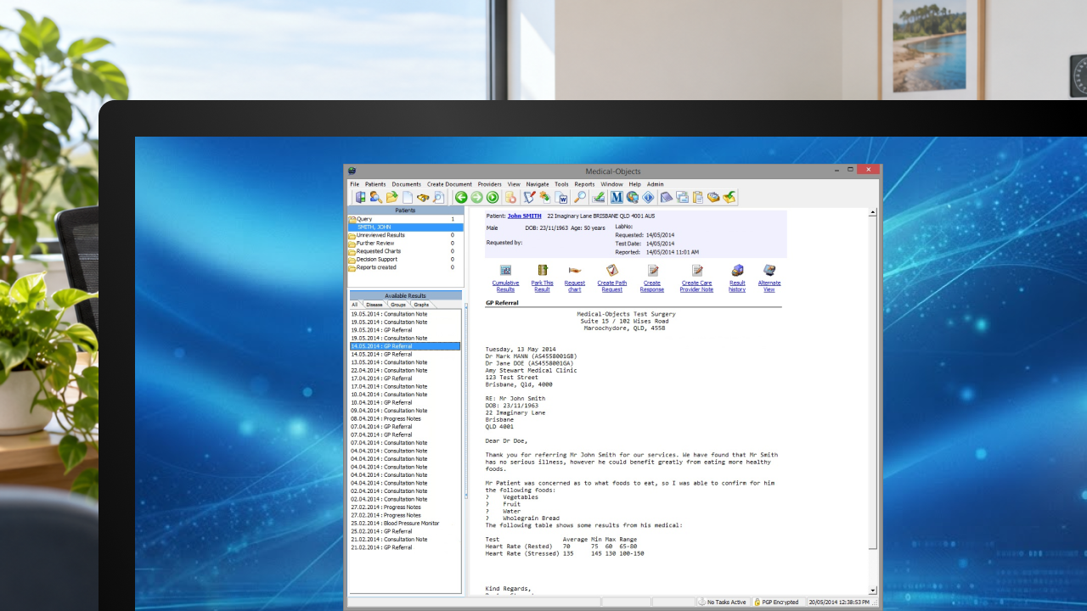The width and height of the screenshot is (1087, 611).
Task: Click the Park This Result icon
Action: [x=542, y=270]
